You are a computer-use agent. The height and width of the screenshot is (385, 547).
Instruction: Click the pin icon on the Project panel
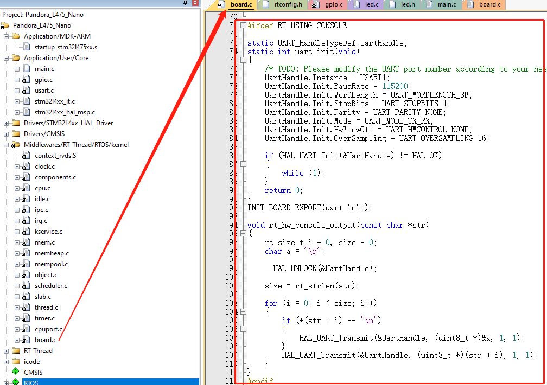(x=185, y=3)
